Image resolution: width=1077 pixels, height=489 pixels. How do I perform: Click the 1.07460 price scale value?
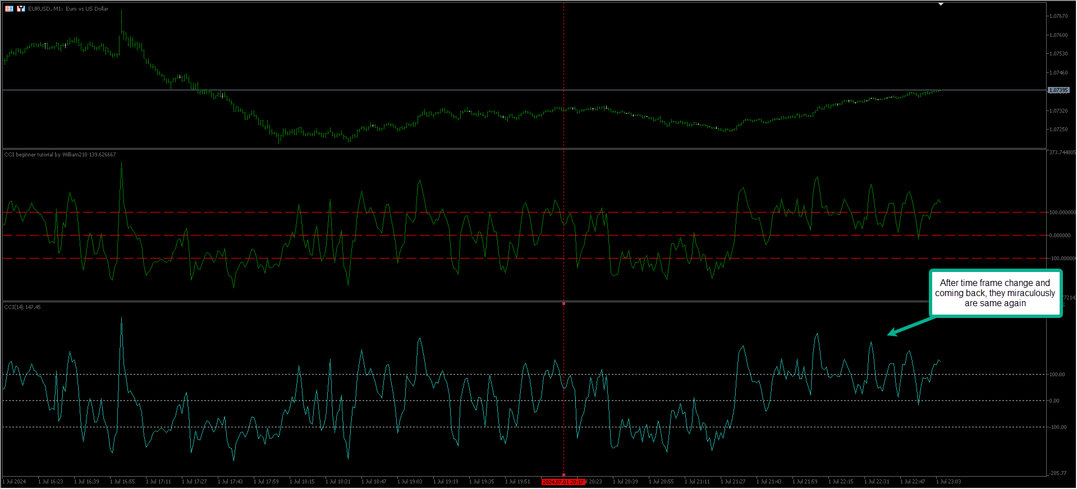point(1058,72)
